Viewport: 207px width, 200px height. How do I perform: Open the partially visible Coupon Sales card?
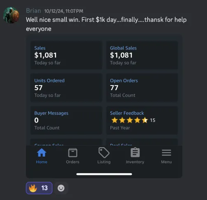(x=66, y=142)
